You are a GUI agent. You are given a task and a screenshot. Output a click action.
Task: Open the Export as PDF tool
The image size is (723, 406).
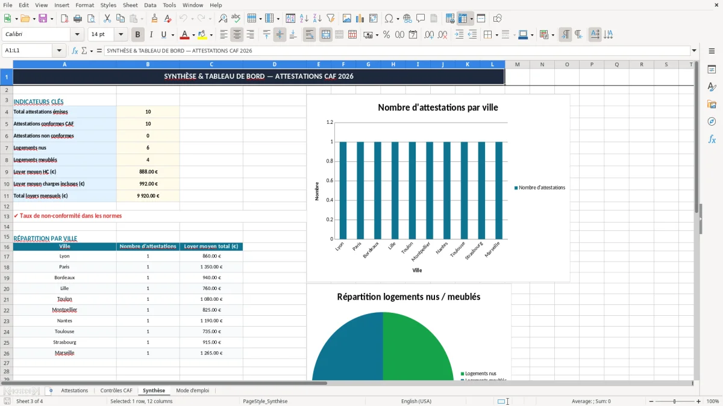[64, 19]
